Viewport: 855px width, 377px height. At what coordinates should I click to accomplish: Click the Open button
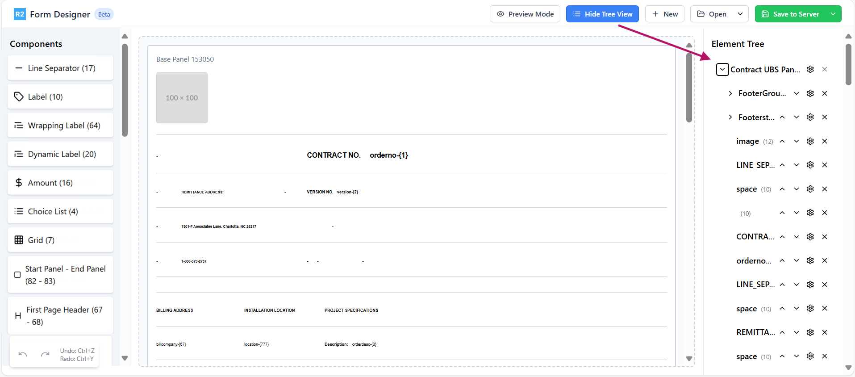click(712, 14)
